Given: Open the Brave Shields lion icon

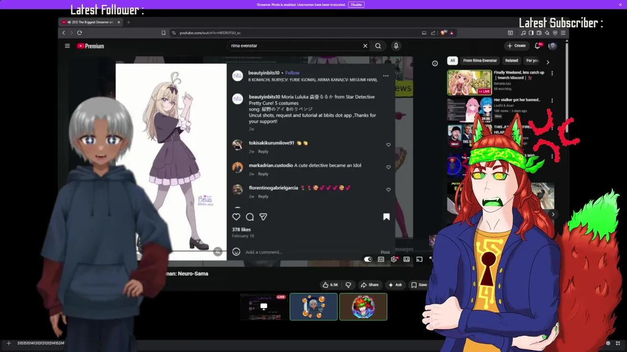Looking at the screenshot, I should pos(444,33).
